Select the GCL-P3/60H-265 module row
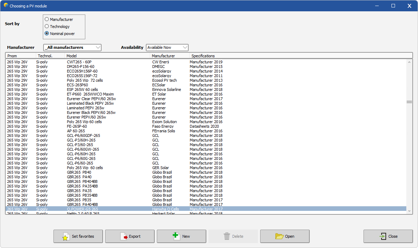This screenshot has height=248, width=418. click(206, 140)
